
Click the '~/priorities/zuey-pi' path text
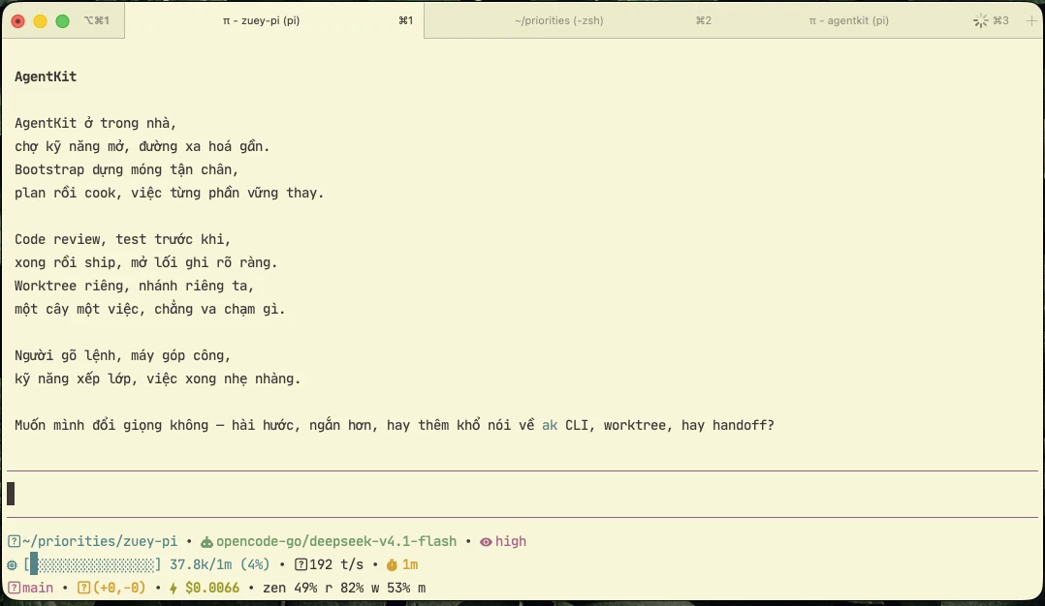(100, 541)
